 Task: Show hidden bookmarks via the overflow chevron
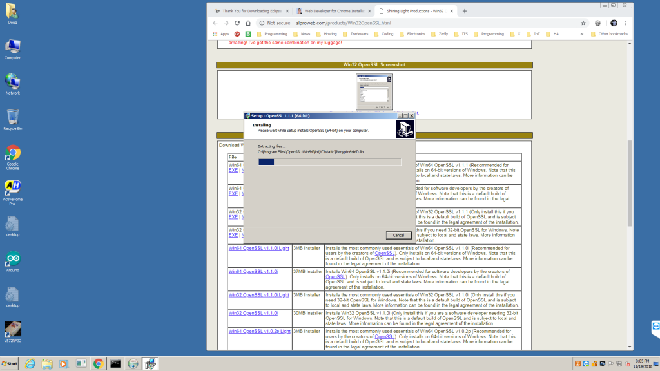tap(582, 34)
